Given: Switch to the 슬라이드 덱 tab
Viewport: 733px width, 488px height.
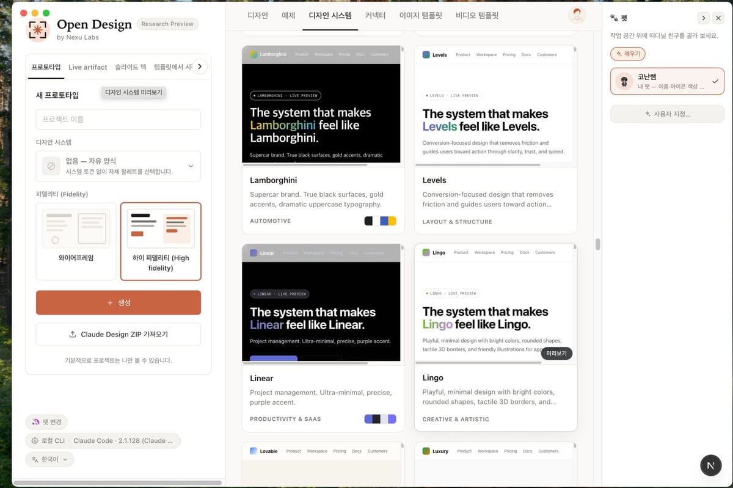Looking at the screenshot, I should click(131, 67).
